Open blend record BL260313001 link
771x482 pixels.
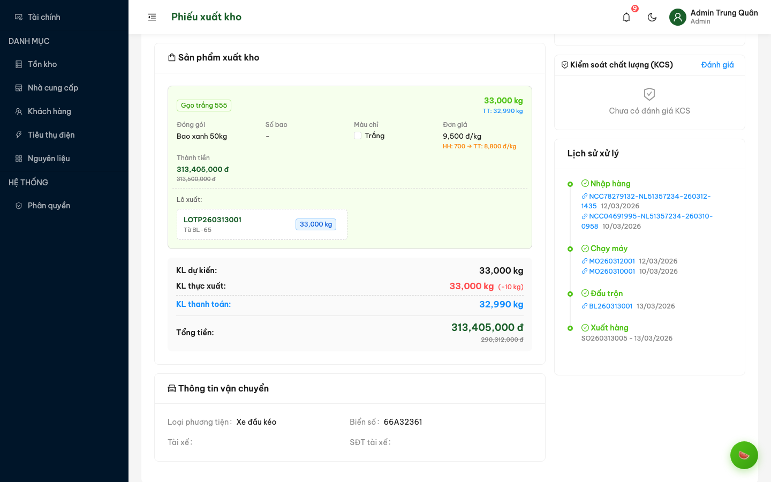pyautogui.click(x=610, y=306)
